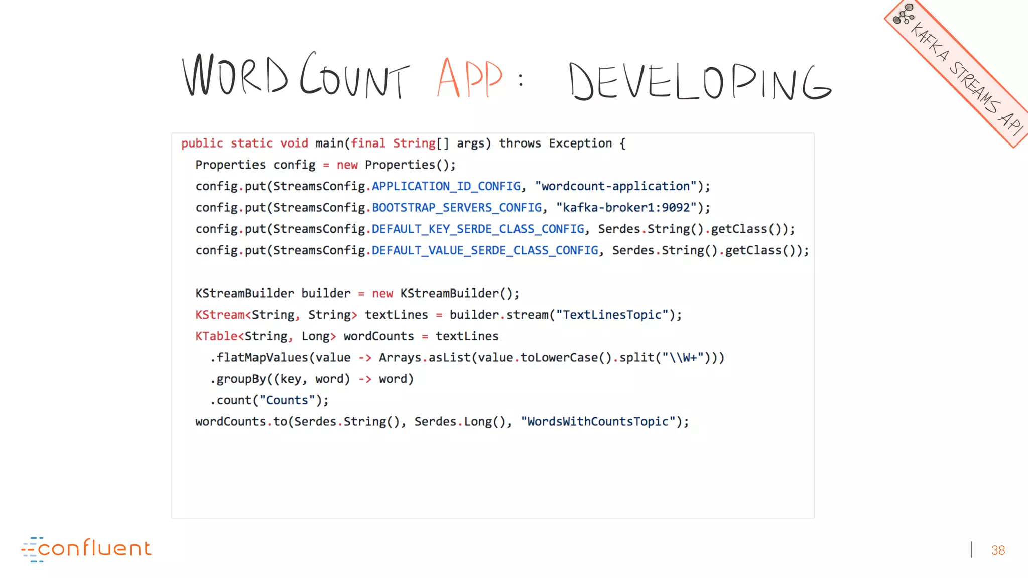This screenshot has width=1028, height=578.
Task: Click BOOTSTRAP_SERVERS_CONFIG constant in code
Action: [457, 208]
